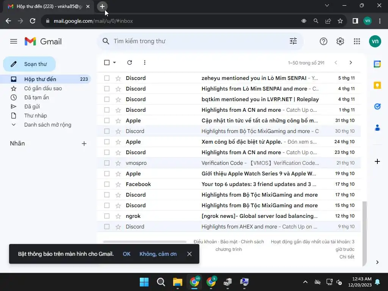Star the ngrok news email
The image size is (388, 291).
pos(118,216)
